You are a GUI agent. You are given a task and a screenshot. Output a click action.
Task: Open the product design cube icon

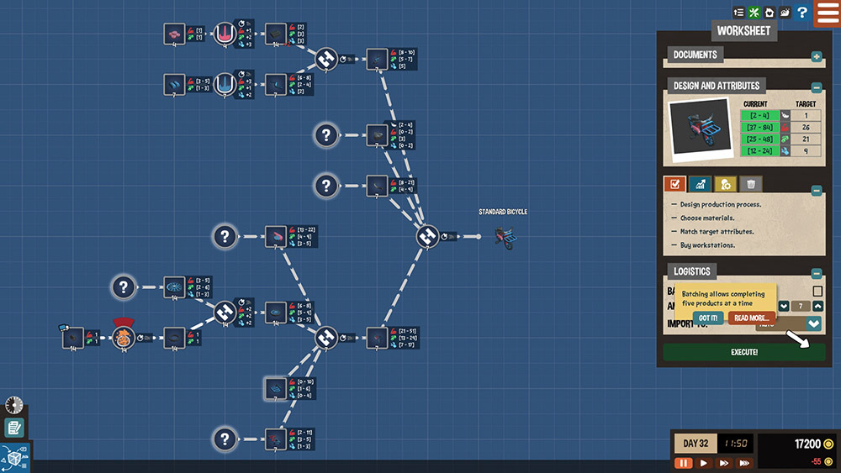14,458
